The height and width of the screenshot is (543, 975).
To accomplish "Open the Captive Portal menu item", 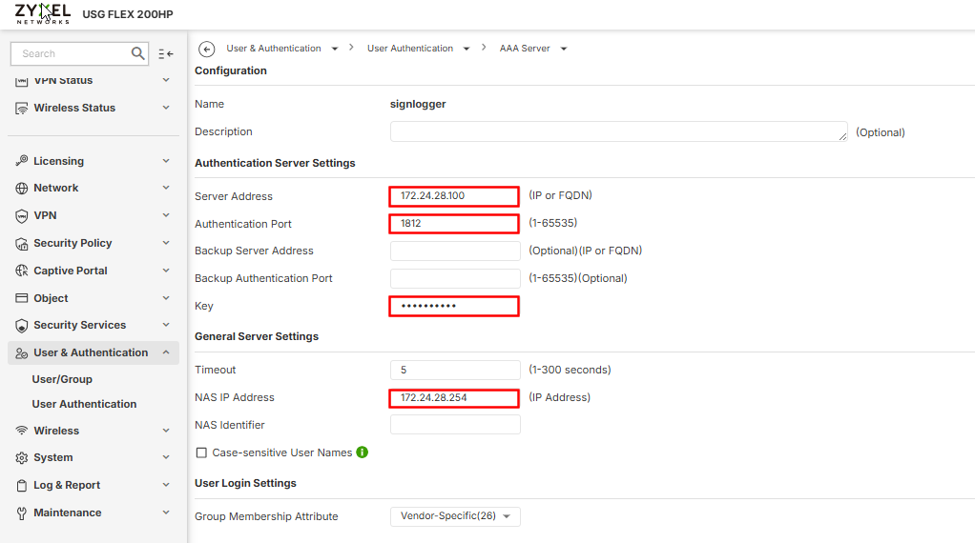I will click(93, 271).
